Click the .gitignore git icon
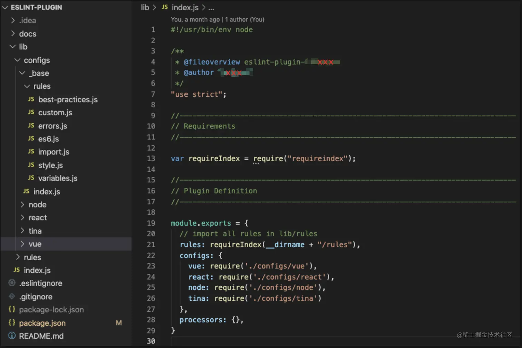Viewport: 522px width, 348px height. [x=12, y=297]
